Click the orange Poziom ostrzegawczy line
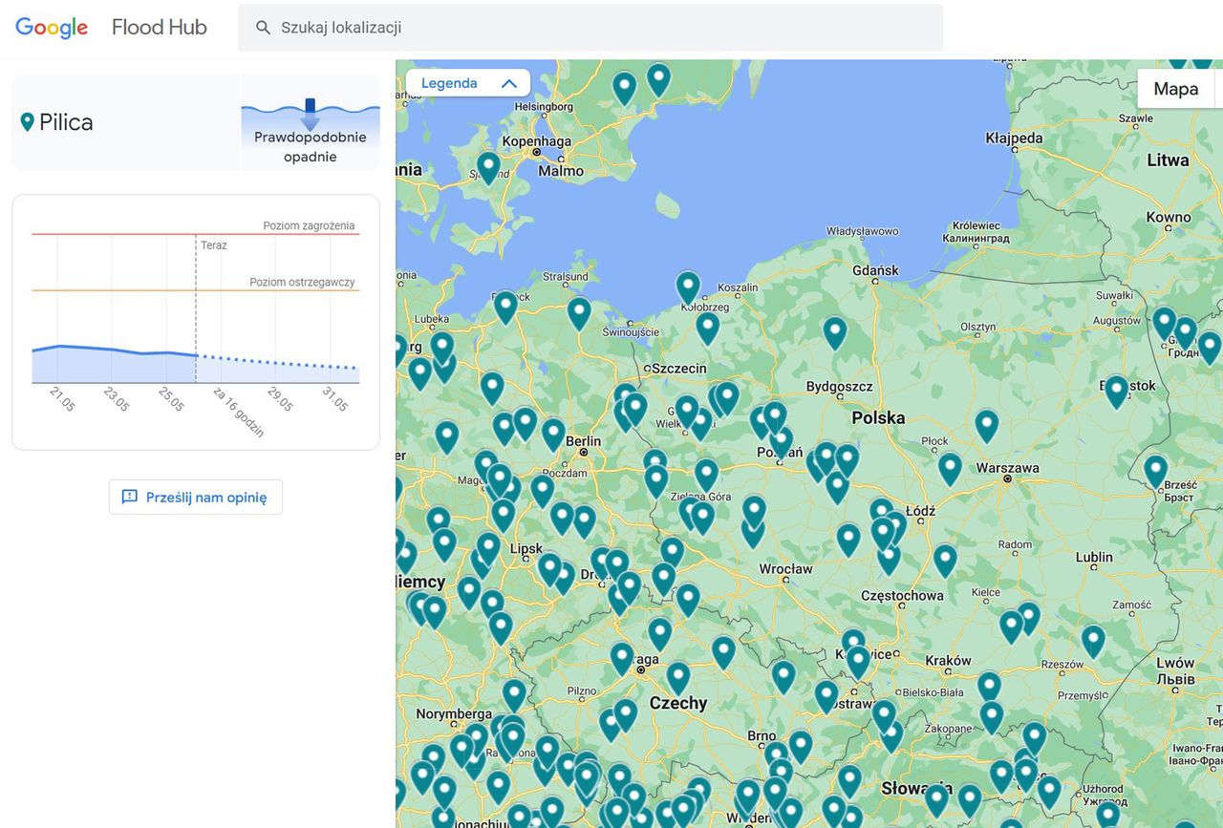This screenshot has width=1223, height=828. [x=196, y=290]
